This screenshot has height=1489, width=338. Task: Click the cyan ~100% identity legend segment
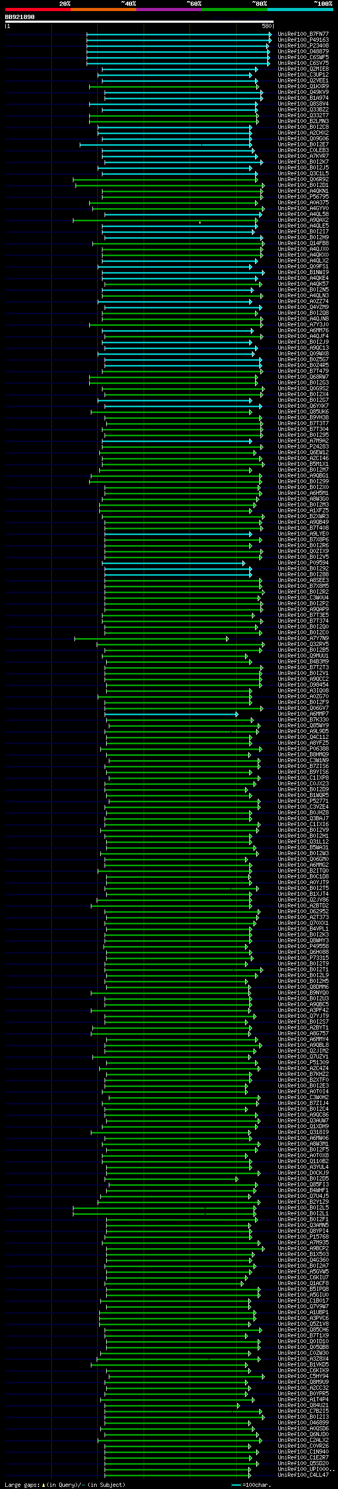301,10
